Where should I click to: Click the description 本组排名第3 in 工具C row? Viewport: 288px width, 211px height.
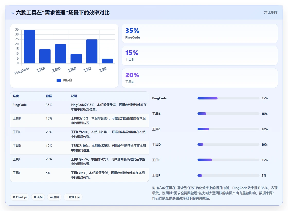[100, 132]
